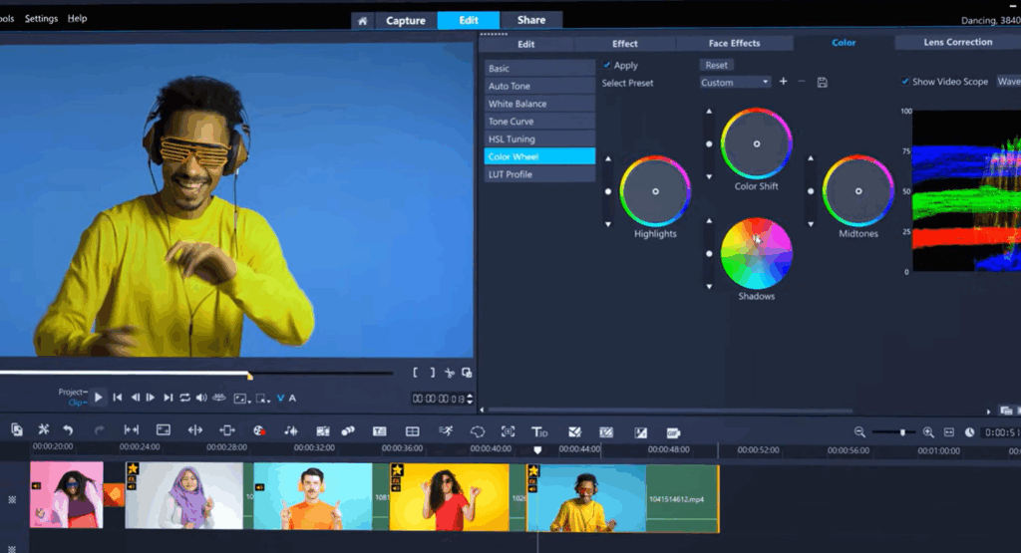Open the subtitle editor icon in the toolbar
Viewport: 1021px width, 553px height.
[x=380, y=431]
